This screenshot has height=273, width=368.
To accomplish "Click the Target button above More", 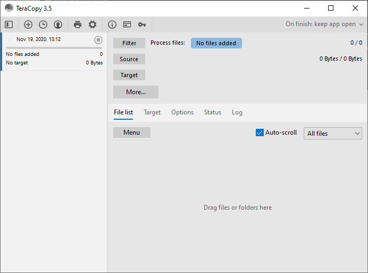I will (129, 75).
